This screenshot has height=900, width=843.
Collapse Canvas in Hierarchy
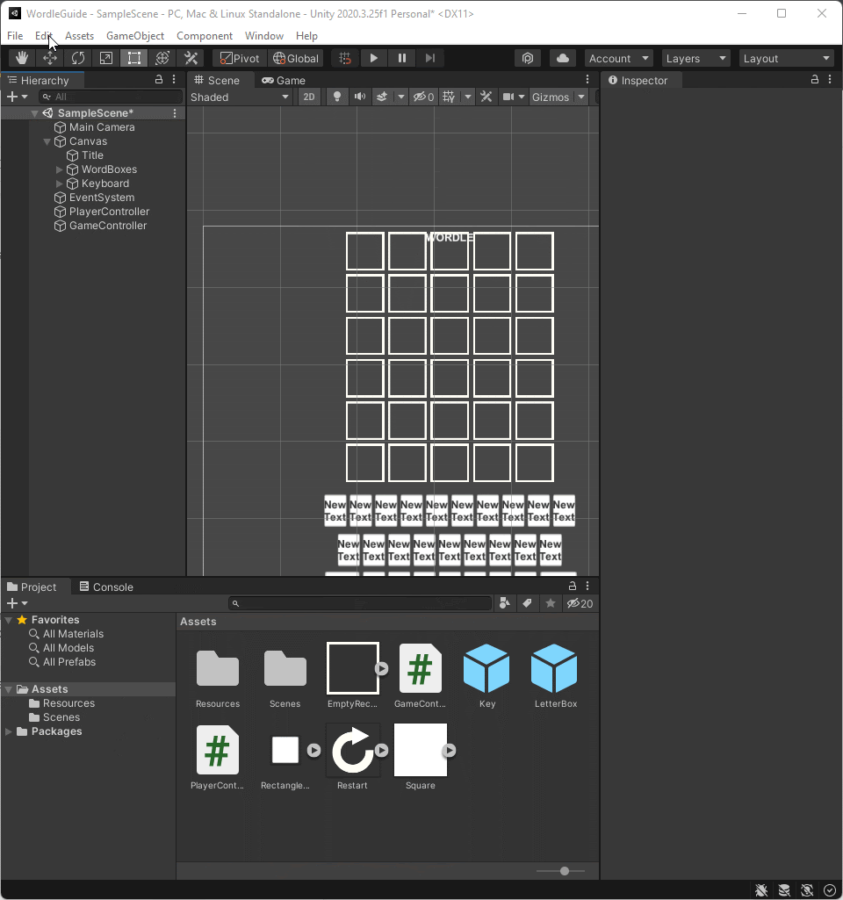coord(47,141)
